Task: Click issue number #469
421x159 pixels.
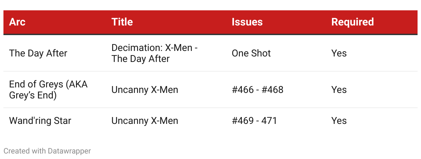Action: pyautogui.click(x=242, y=121)
